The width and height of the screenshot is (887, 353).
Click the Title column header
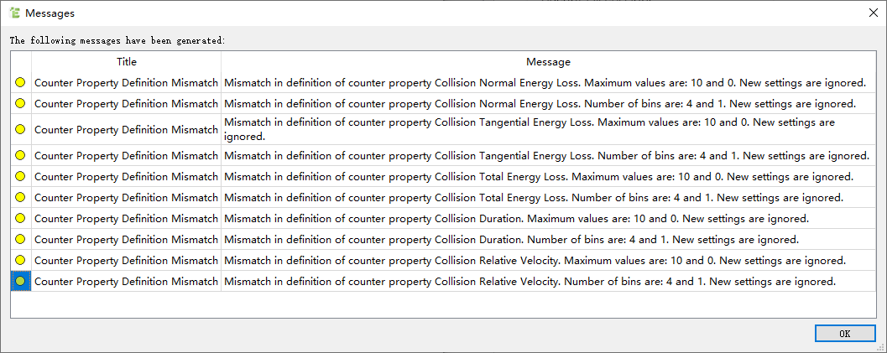126,61
